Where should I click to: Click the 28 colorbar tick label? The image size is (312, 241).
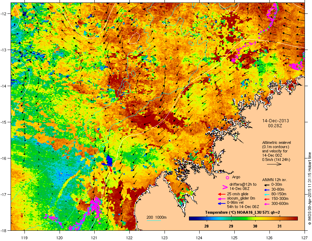click(x=206, y=226)
